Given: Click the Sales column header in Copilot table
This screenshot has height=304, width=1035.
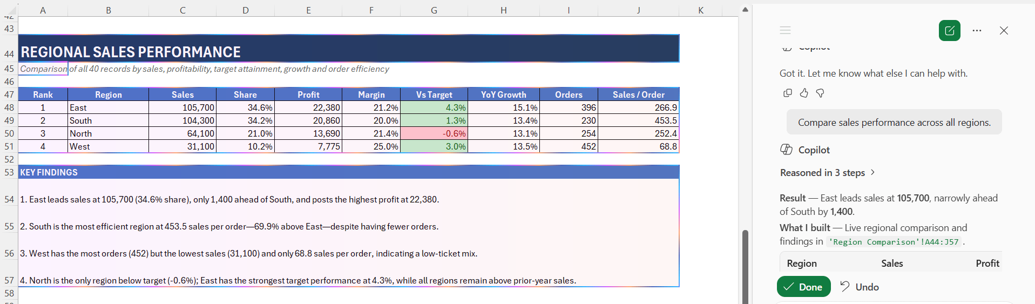Looking at the screenshot, I should point(892,263).
